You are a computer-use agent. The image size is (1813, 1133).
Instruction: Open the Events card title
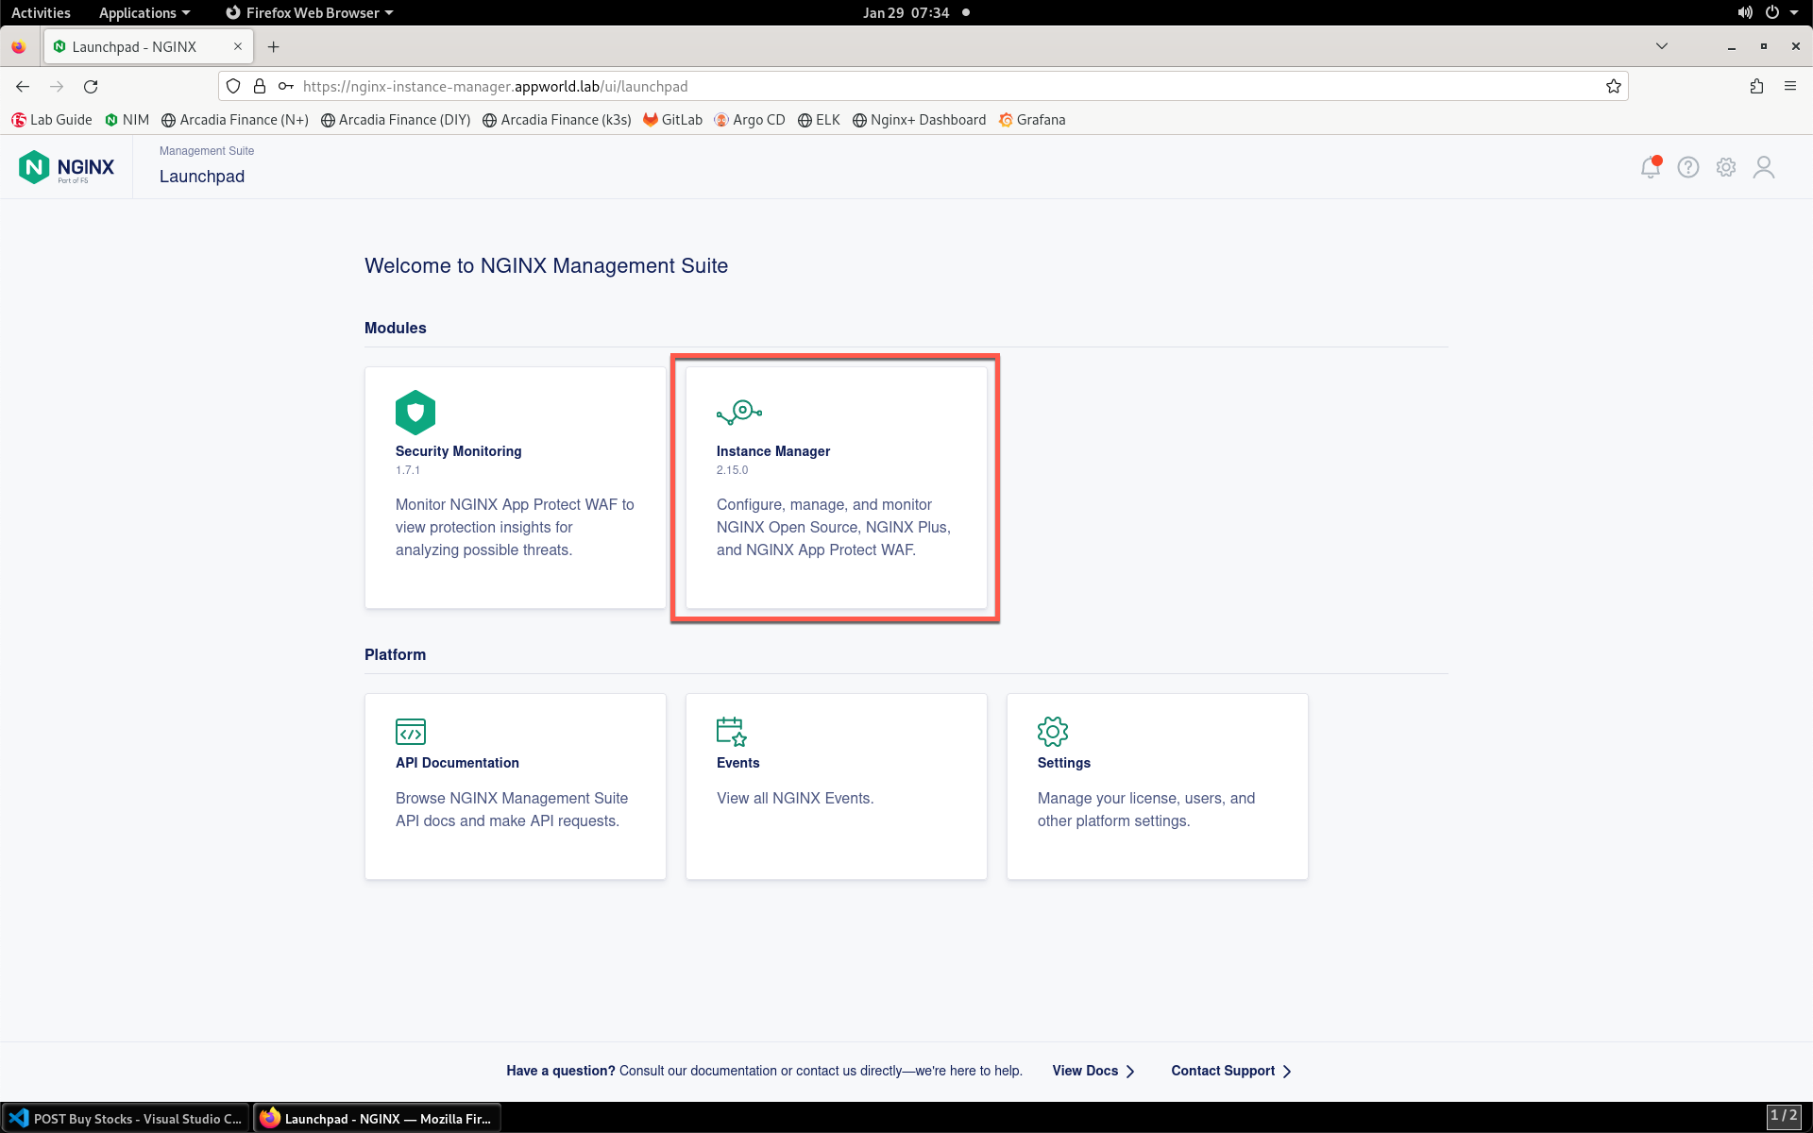pos(737,763)
